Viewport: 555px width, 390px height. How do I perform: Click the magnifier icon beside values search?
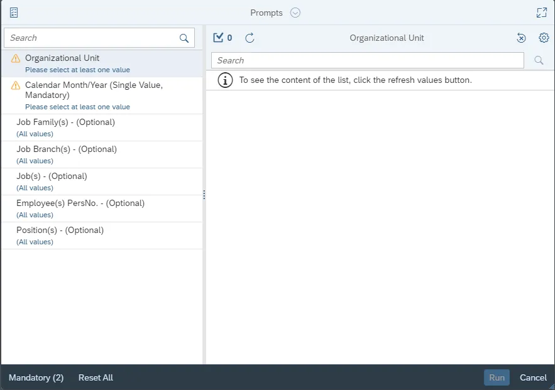[539, 60]
